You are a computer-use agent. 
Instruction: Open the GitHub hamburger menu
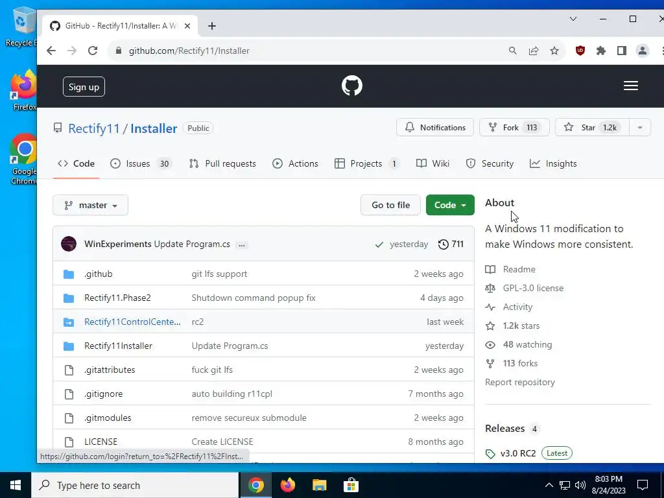[630, 86]
